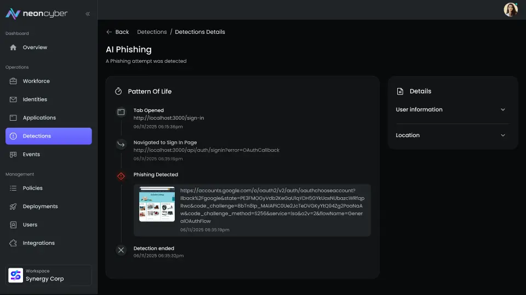Click the back arrow icon
Viewport: 526px width, 295px height.
pyautogui.click(x=109, y=32)
